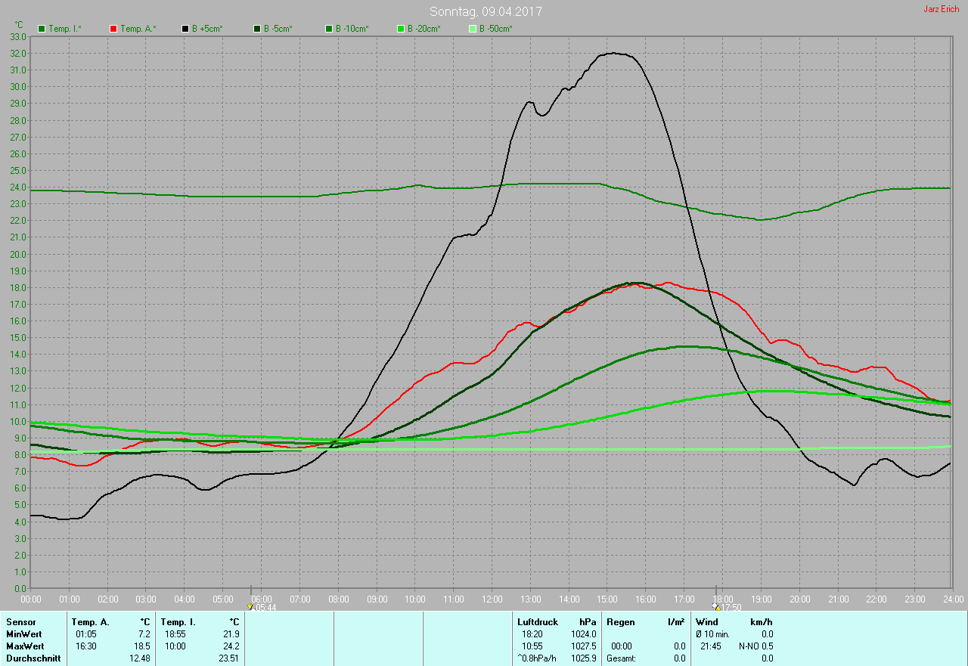Select the "Gesamt:" rain total label

point(622,658)
